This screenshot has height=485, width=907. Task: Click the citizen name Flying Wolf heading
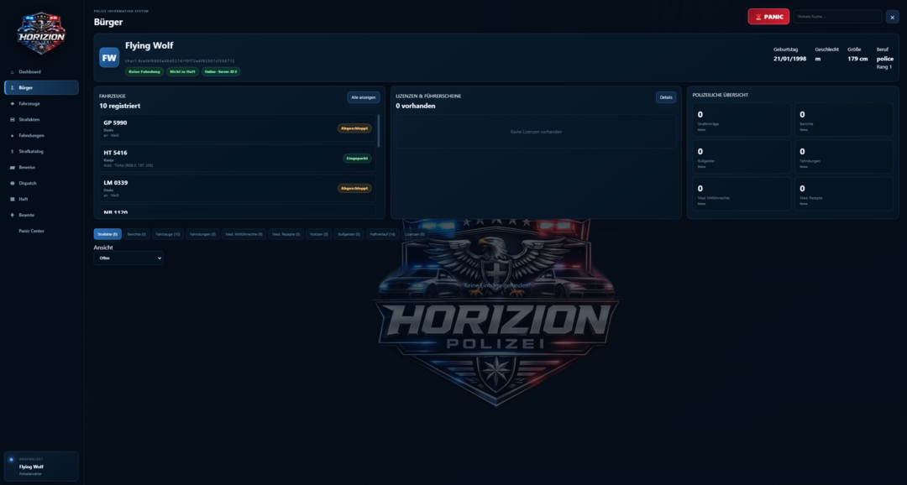(x=149, y=45)
